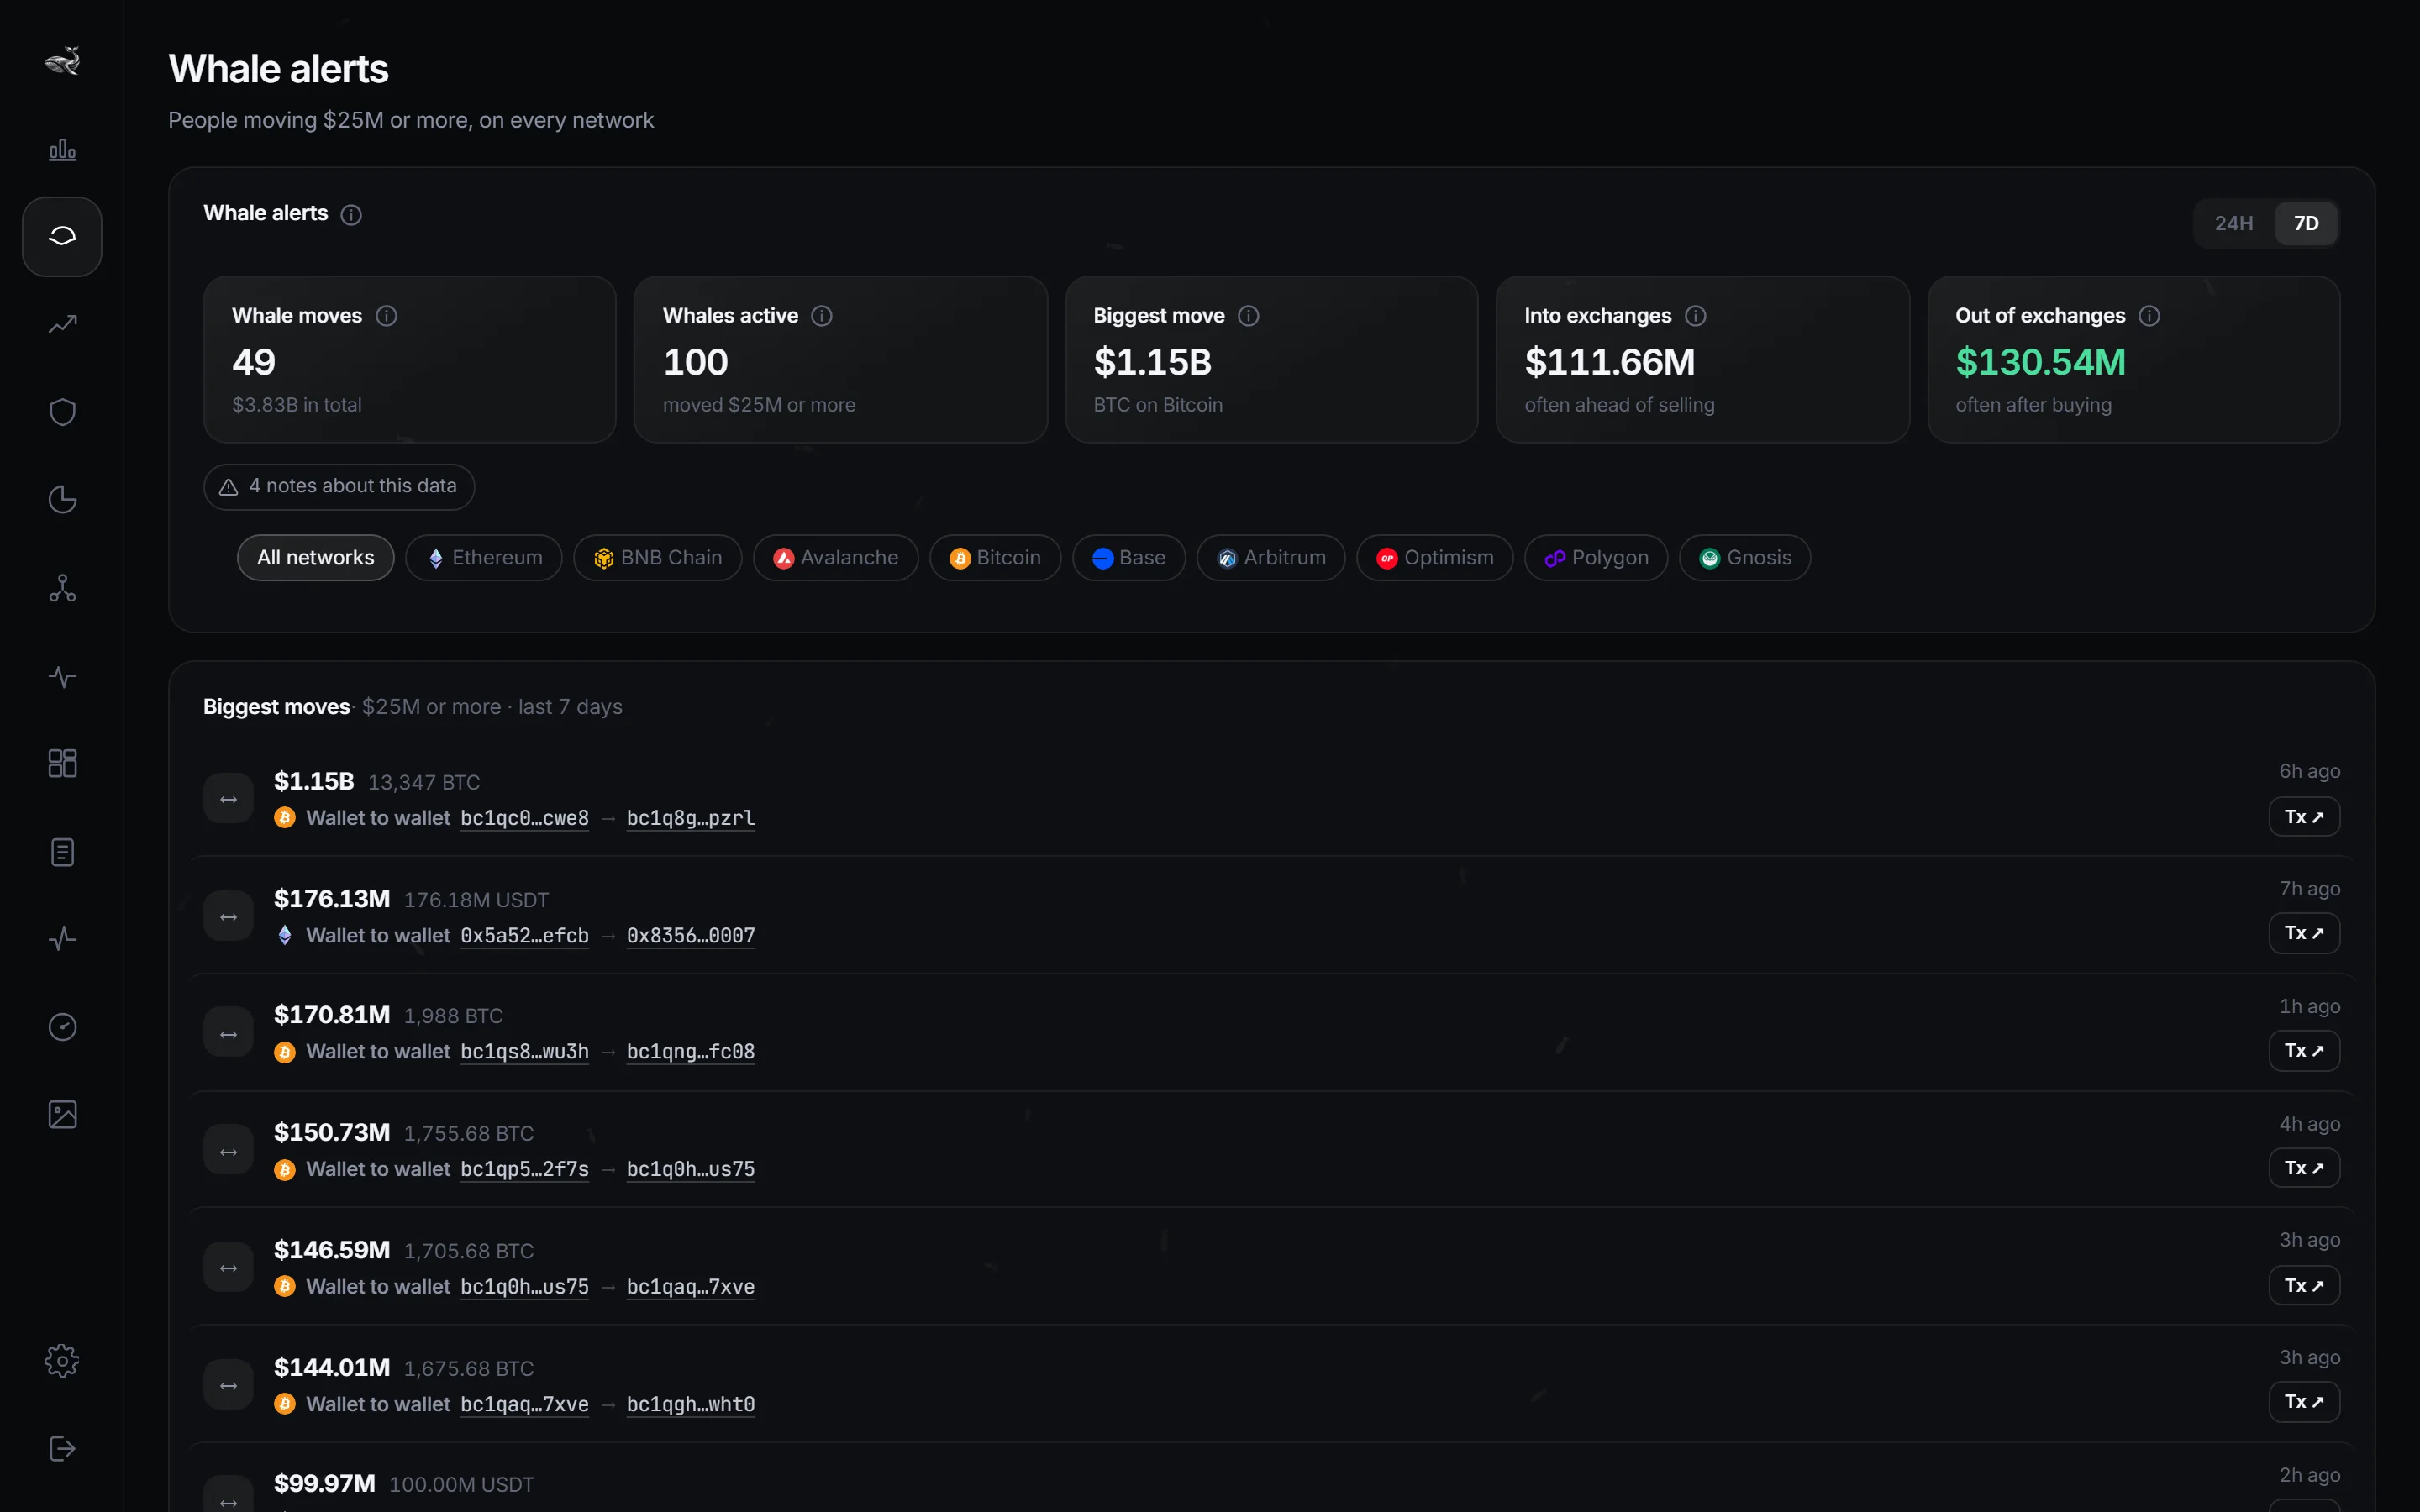2420x1512 pixels.
Task: Open Tx link for $176.13M move
Action: [x=2304, y=933]
